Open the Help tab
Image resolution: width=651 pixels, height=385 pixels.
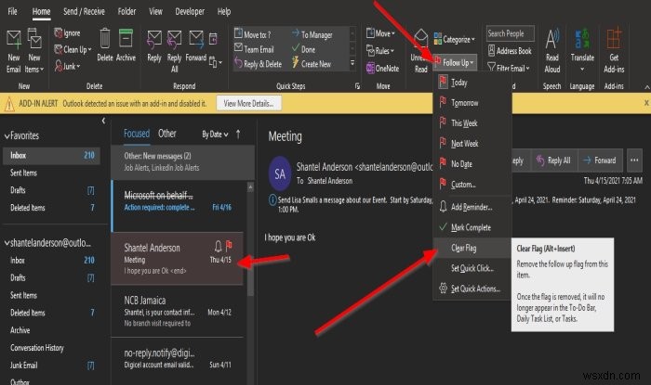pyautogui.click(x=224, y=11)
